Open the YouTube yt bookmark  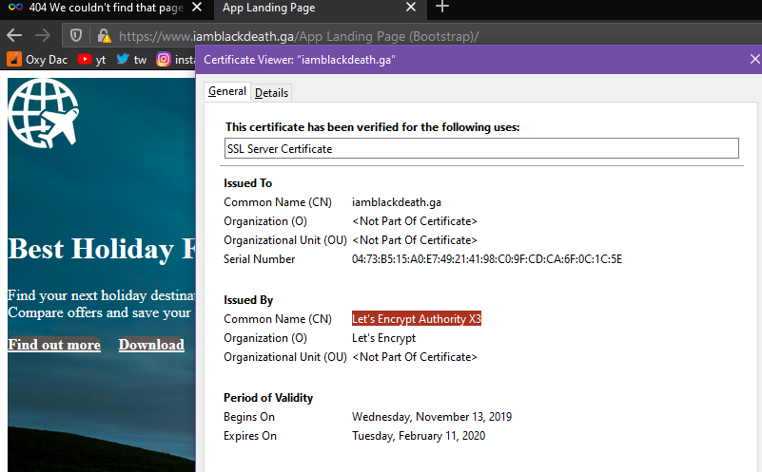pos(91,60)
